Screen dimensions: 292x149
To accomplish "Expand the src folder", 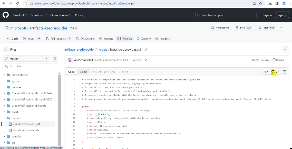I will coord(4,143).
